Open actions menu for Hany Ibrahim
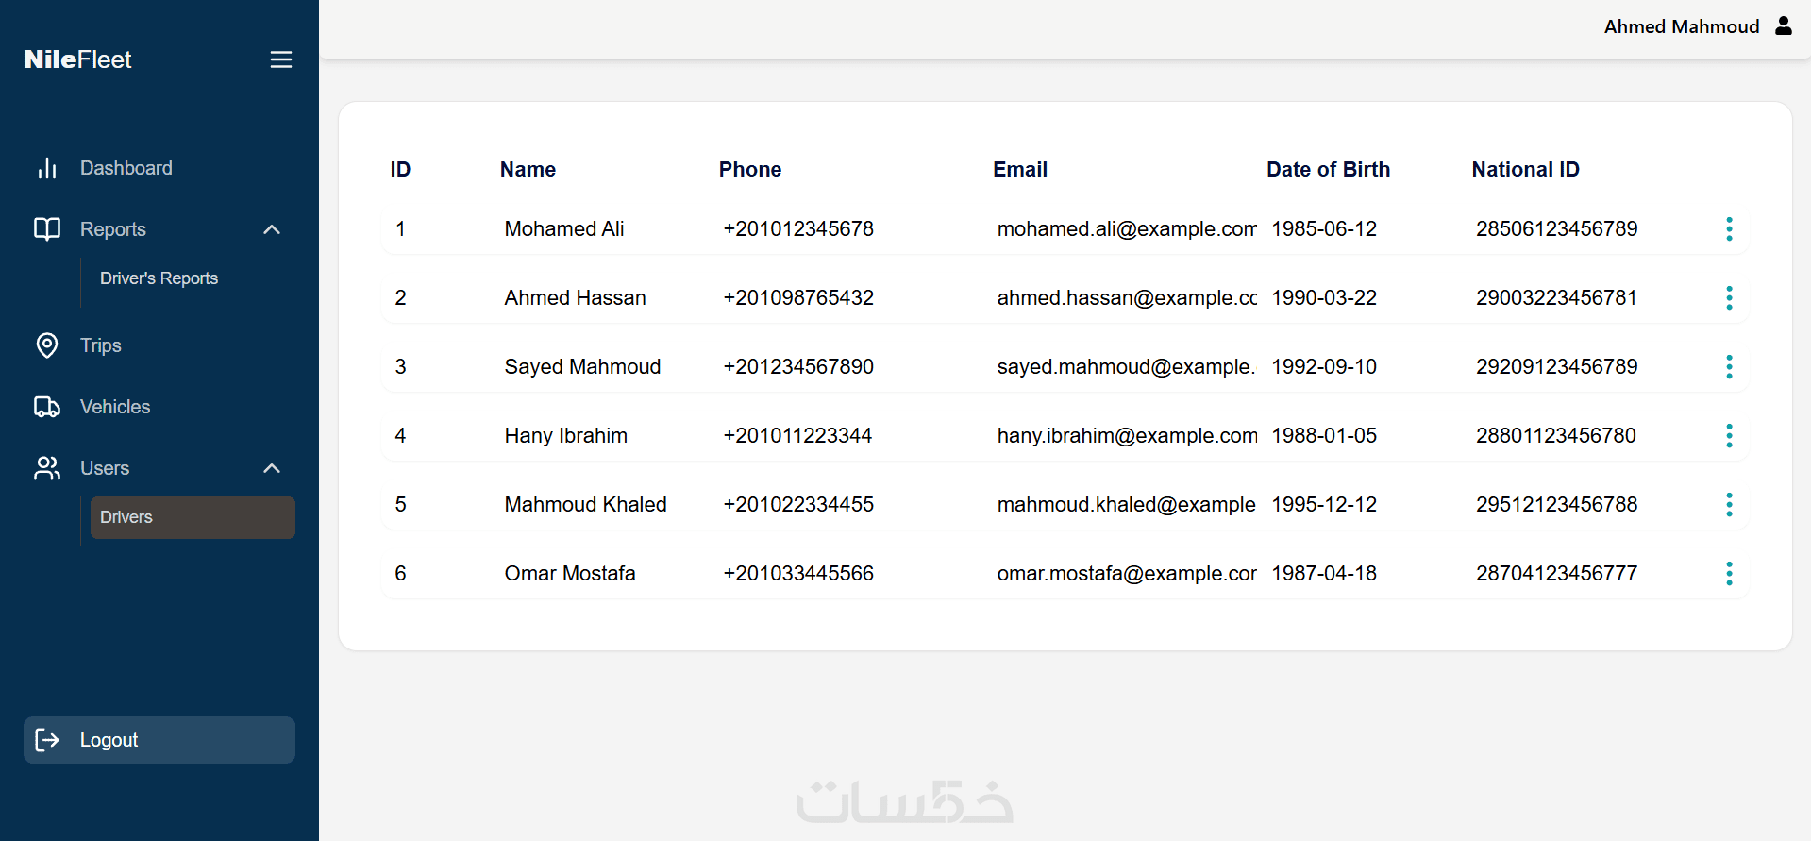 click(1729, 436)
